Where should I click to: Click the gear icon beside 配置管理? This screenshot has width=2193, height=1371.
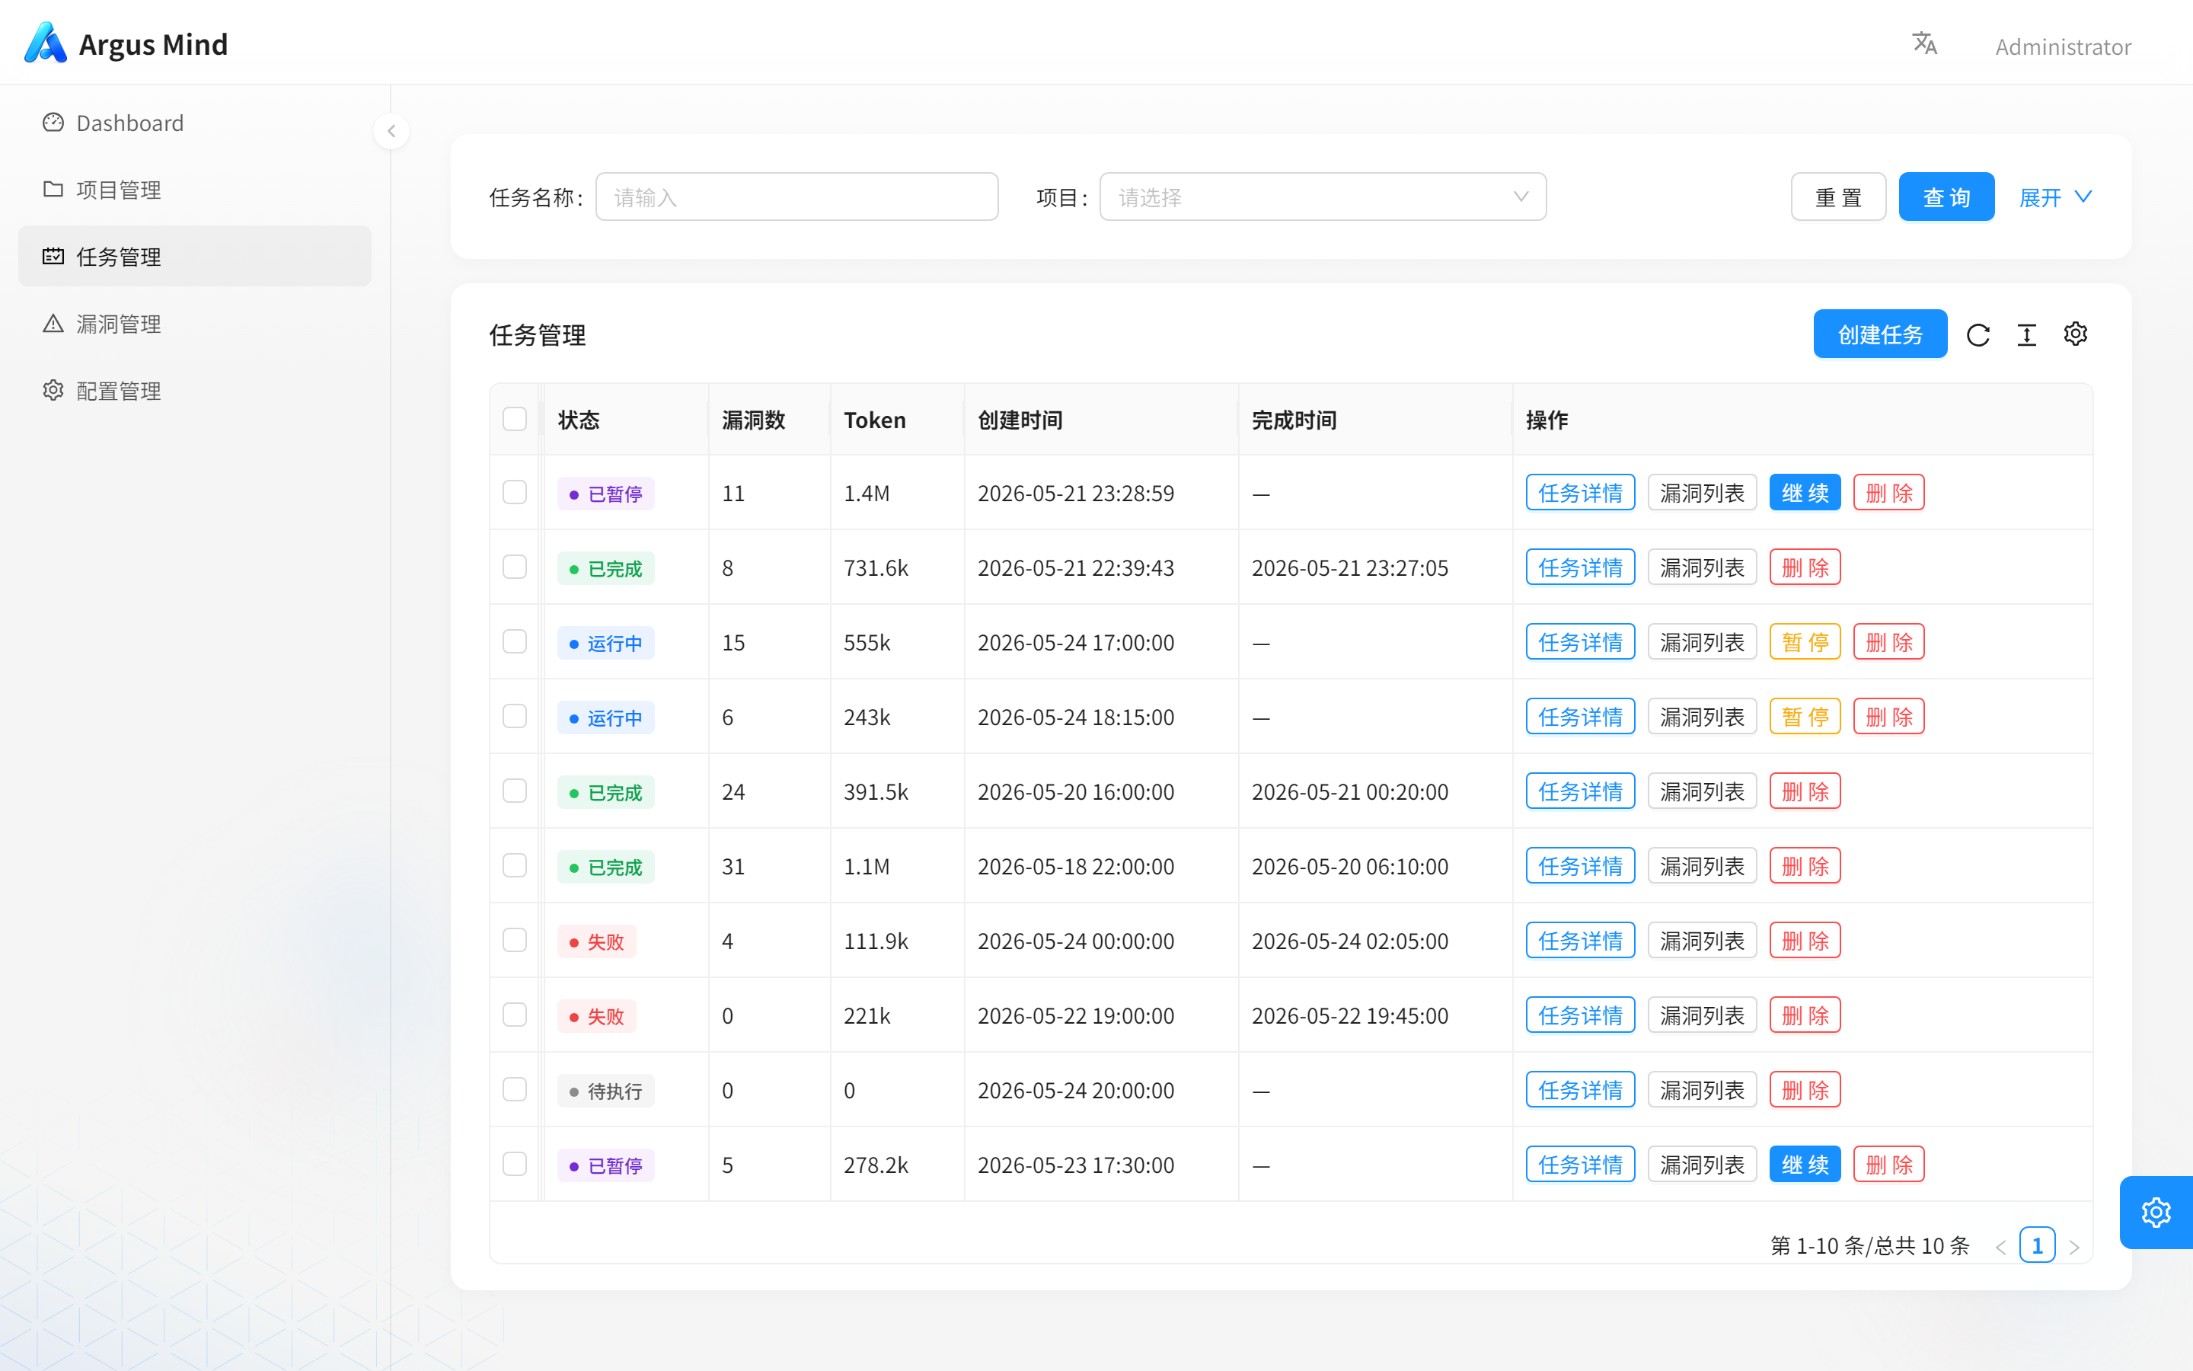(x=53, y=390)
